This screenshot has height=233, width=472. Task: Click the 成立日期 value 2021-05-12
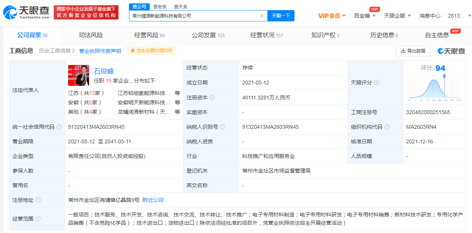coord(256,83)
